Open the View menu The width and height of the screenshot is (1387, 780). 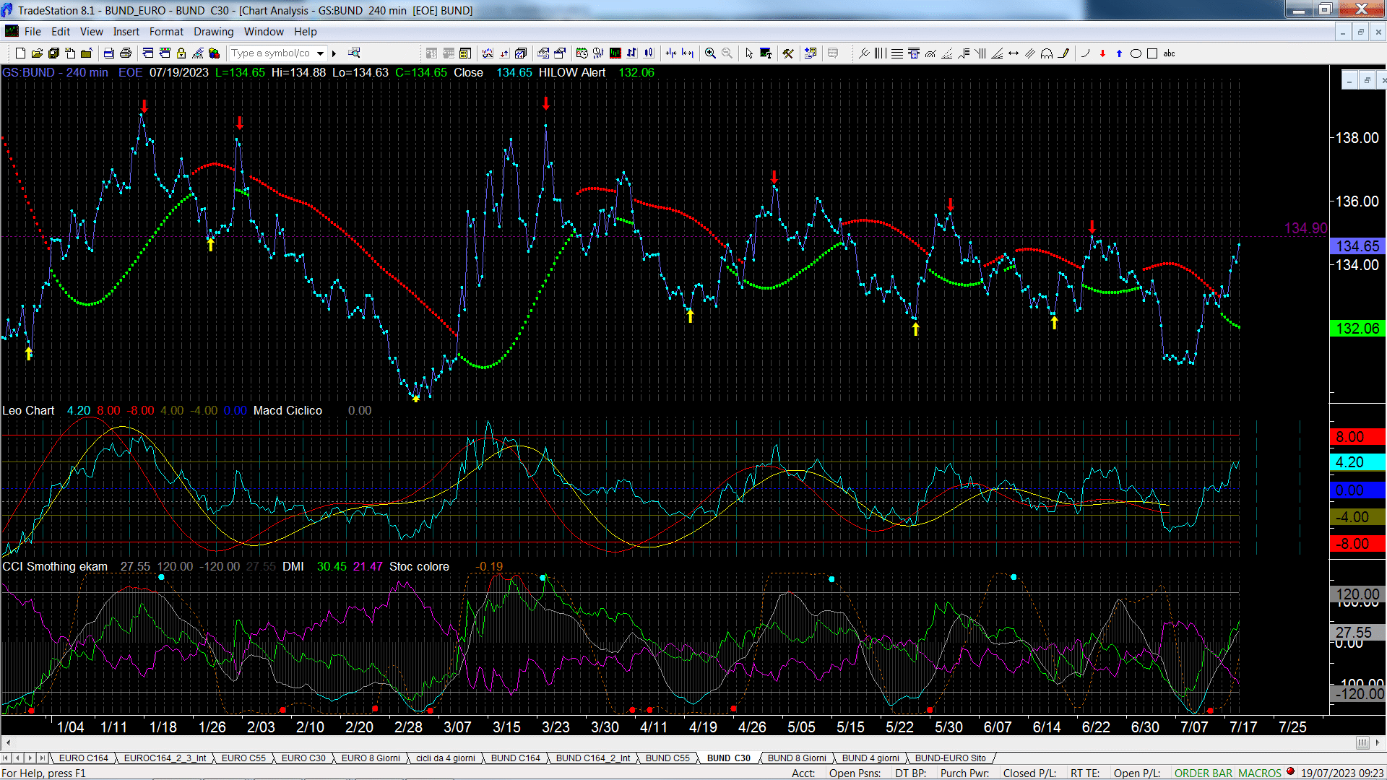[x=92, y=32]
